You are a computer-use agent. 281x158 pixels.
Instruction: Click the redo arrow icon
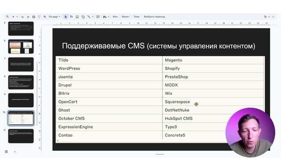tap(28, 17)
